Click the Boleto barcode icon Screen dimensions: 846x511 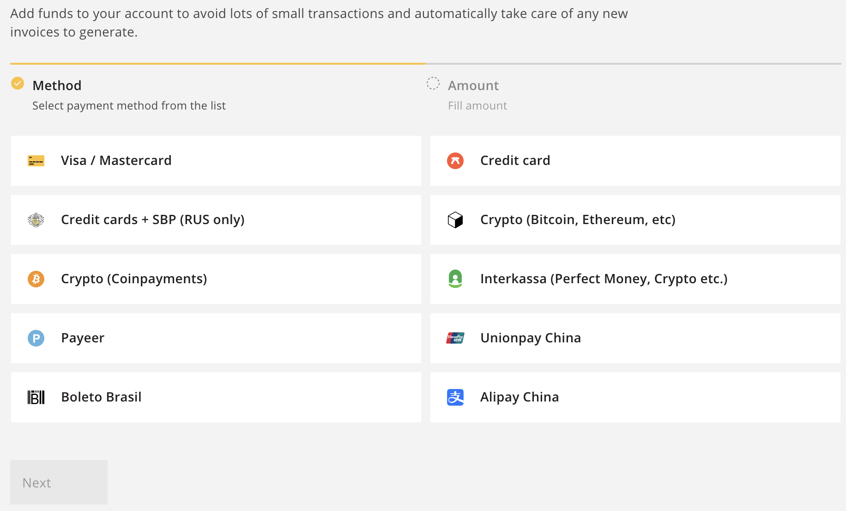(x=36, y=397)
